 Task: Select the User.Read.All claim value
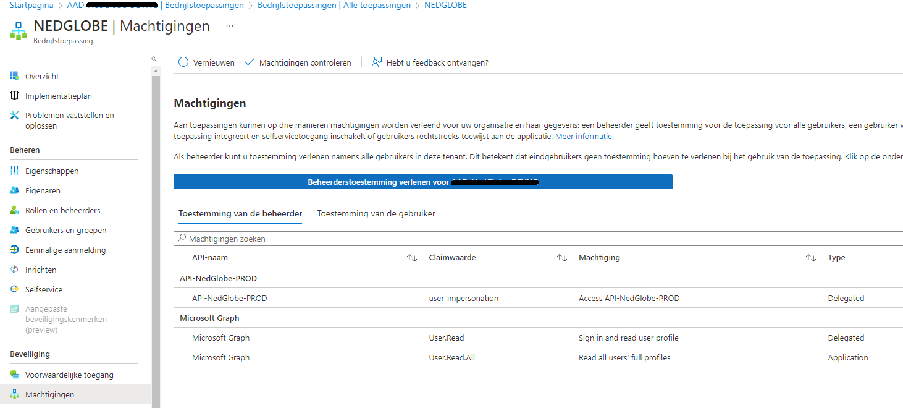(x=452, y=357)
